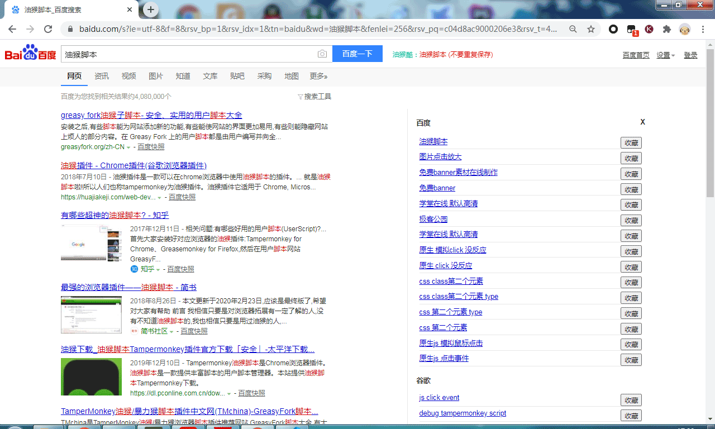This screenshot has height=429, width=715.
Task: Go back with the browser back arrow
Action: coord(12,29)
